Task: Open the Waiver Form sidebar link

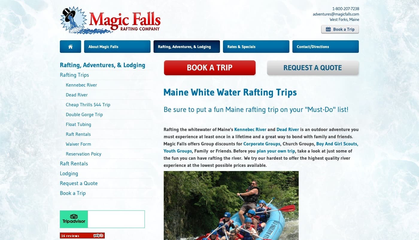Action: (x=78, y=144)
